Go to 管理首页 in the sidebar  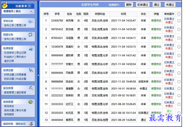pos(9,11)
